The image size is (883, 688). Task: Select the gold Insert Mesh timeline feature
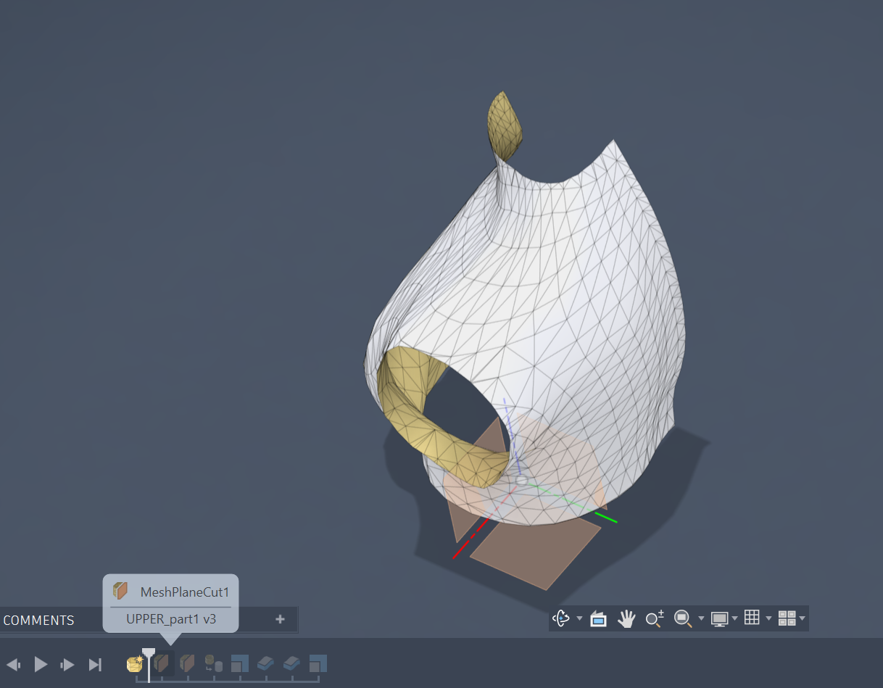click(x=135, y=663)
